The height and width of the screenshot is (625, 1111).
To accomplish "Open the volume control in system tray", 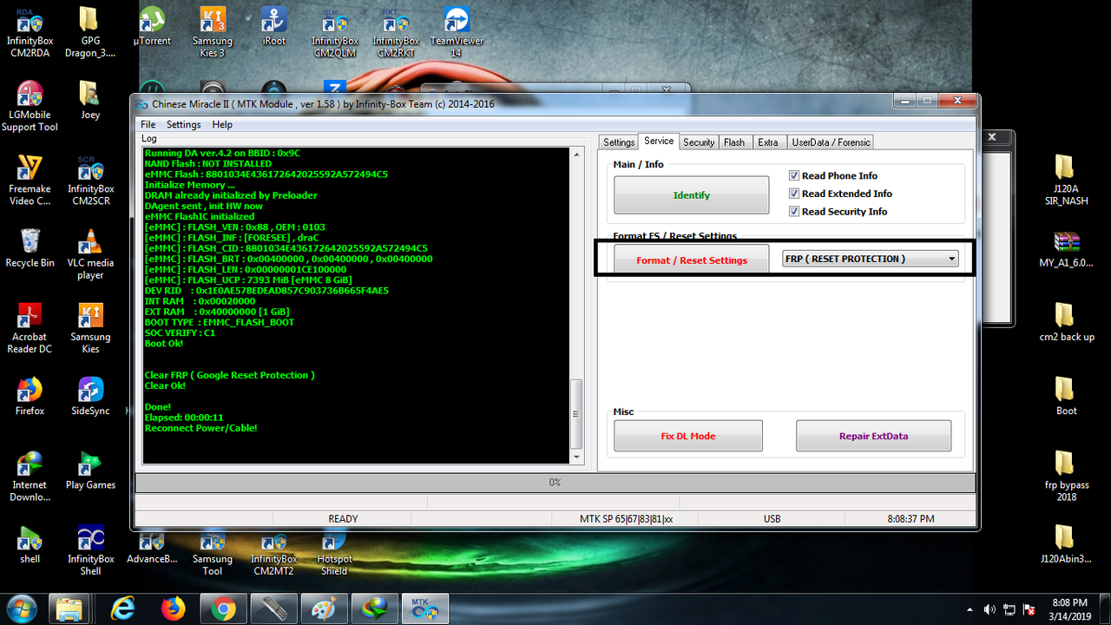I will (x=989, y=609).
